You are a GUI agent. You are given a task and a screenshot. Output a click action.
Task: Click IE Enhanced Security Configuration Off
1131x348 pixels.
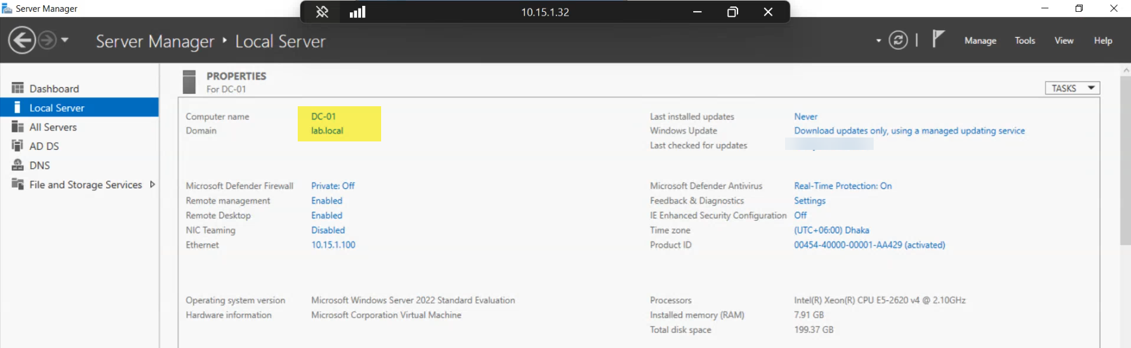tap(800, 216)
